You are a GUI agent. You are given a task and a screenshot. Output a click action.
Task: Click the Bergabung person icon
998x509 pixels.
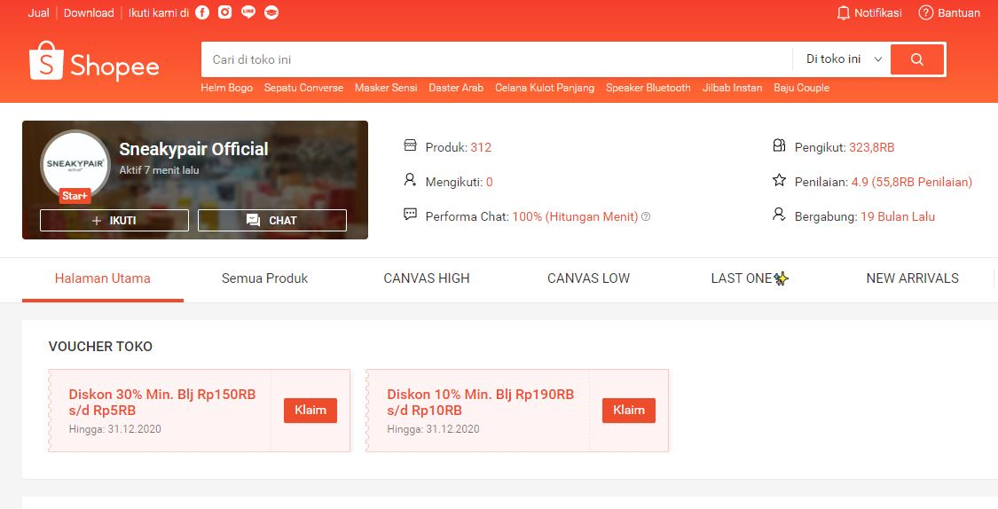point(779,215)
